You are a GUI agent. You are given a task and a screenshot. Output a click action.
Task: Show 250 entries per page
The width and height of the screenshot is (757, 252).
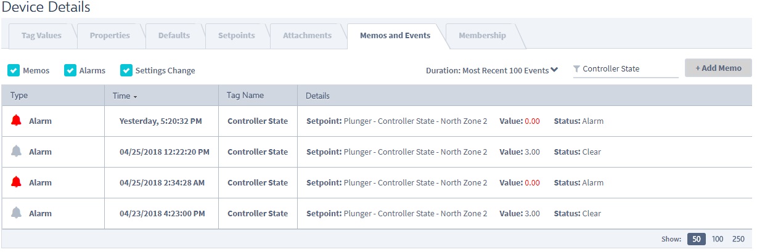[738, 239]
